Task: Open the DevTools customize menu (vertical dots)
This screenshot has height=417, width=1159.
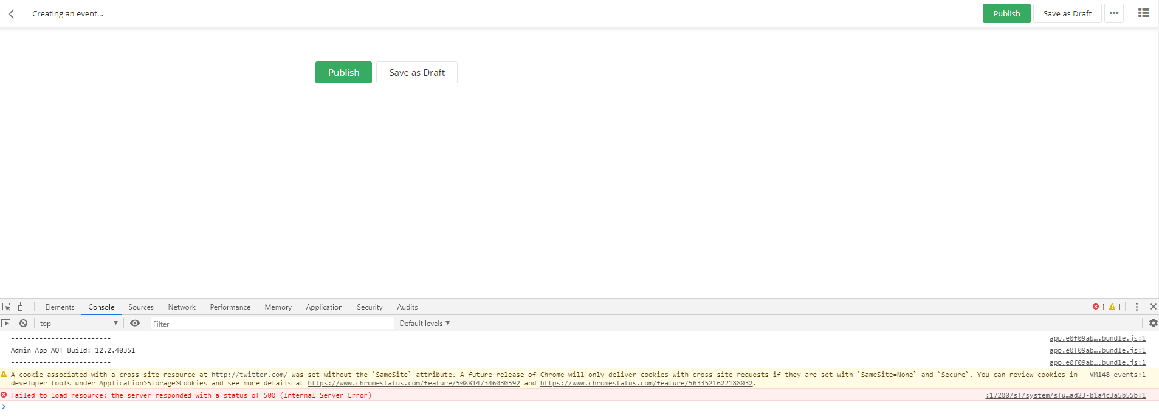Action: [1137, 307]
